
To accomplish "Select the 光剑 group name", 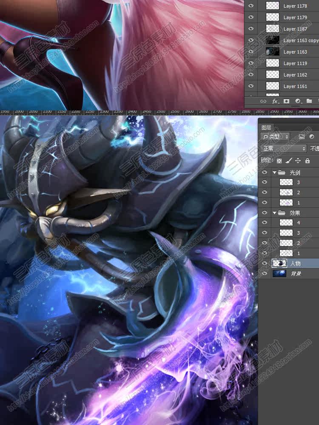I will (x=295, y=173).
